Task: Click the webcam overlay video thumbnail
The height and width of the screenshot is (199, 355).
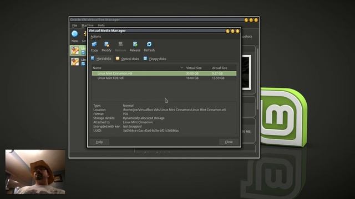Action: [35, 172]
